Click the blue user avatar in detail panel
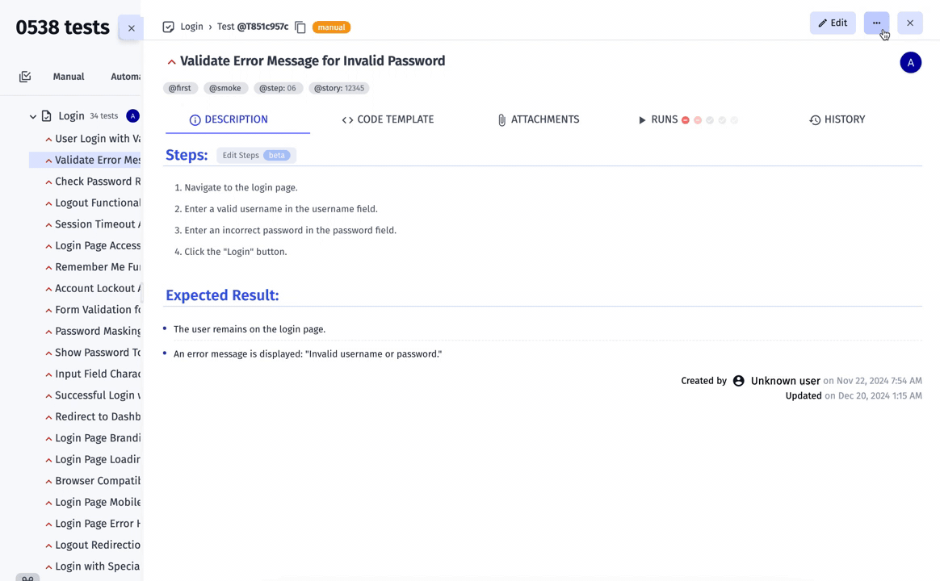The width and height of the screenshot is (940, 581). [x=911, y=62]
